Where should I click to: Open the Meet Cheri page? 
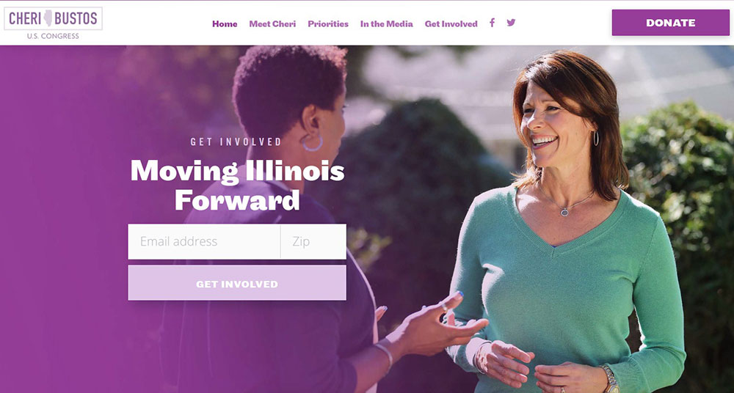pos(272,24)
